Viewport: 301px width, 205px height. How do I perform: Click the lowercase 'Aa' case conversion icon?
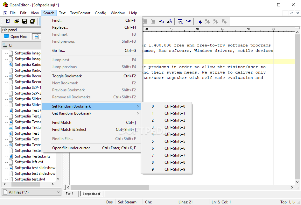click(x=161, y=21)
